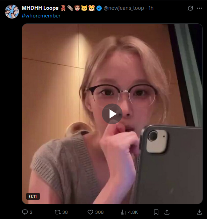Download the video with the download icon
The width and height of the screenshot is (207, 219).
click(x=199, y=212)
